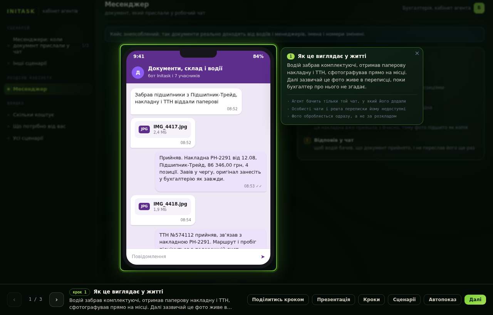Click the tooltip heading "Як це виглядає у житті"
The height and width of the screenshot is (315, 493).
click(x=332, y=56)
